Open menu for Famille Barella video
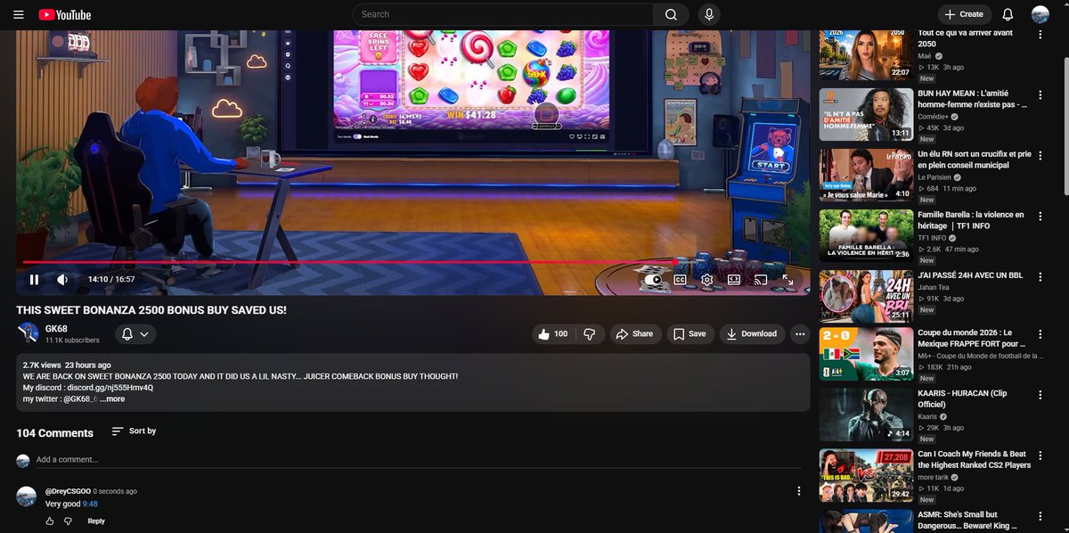 (x=1039, y=215)
